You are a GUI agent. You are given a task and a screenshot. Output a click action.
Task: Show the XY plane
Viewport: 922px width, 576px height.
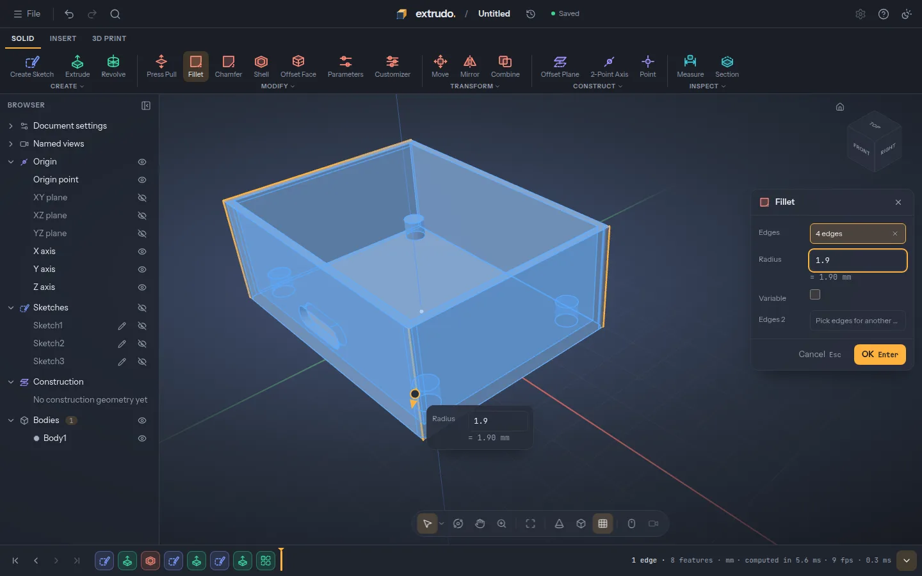(142, 198)
